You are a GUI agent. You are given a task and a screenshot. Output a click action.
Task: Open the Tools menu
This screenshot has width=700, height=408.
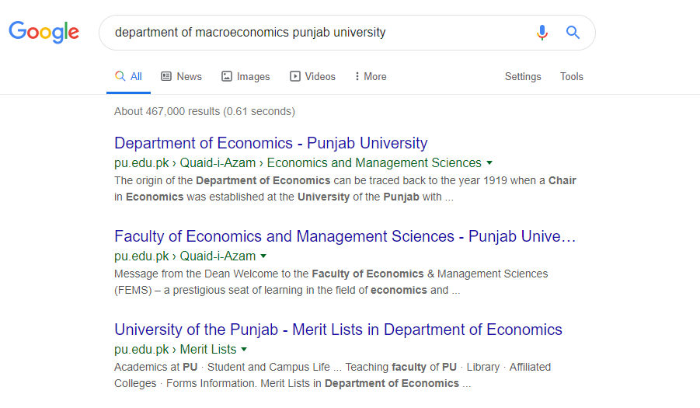pos(571,76)
